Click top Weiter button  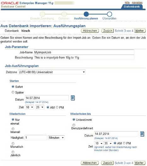(x=140, y=31)
